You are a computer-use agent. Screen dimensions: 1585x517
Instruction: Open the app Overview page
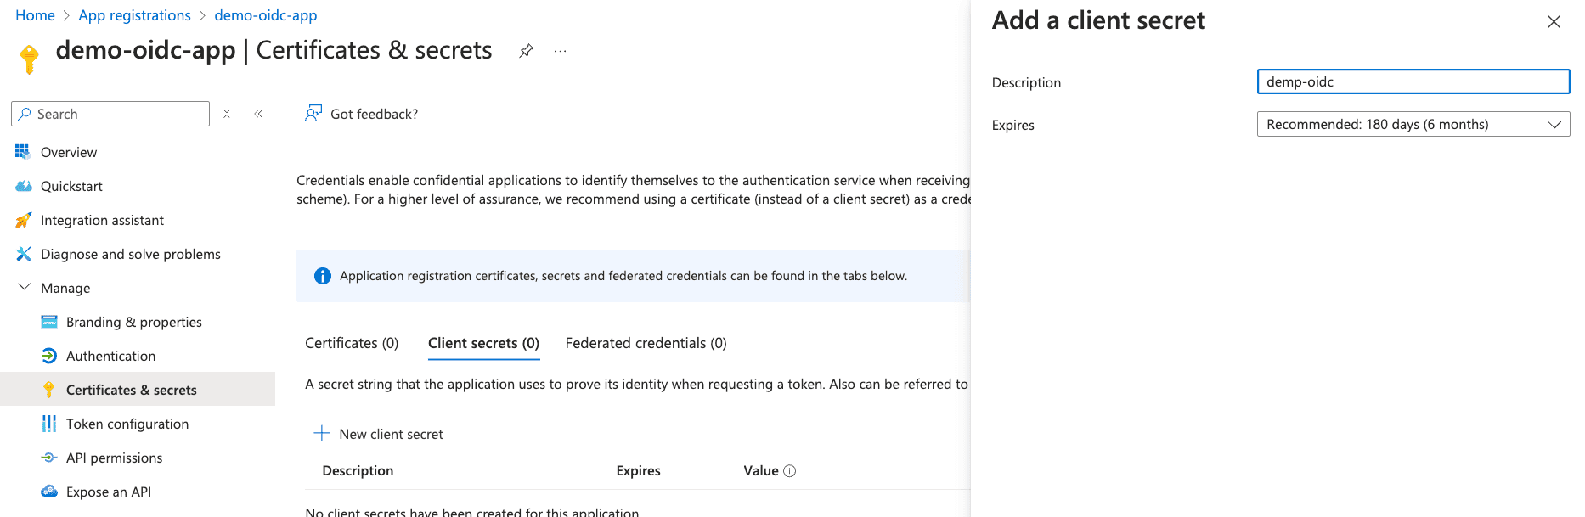click(68, 151)
